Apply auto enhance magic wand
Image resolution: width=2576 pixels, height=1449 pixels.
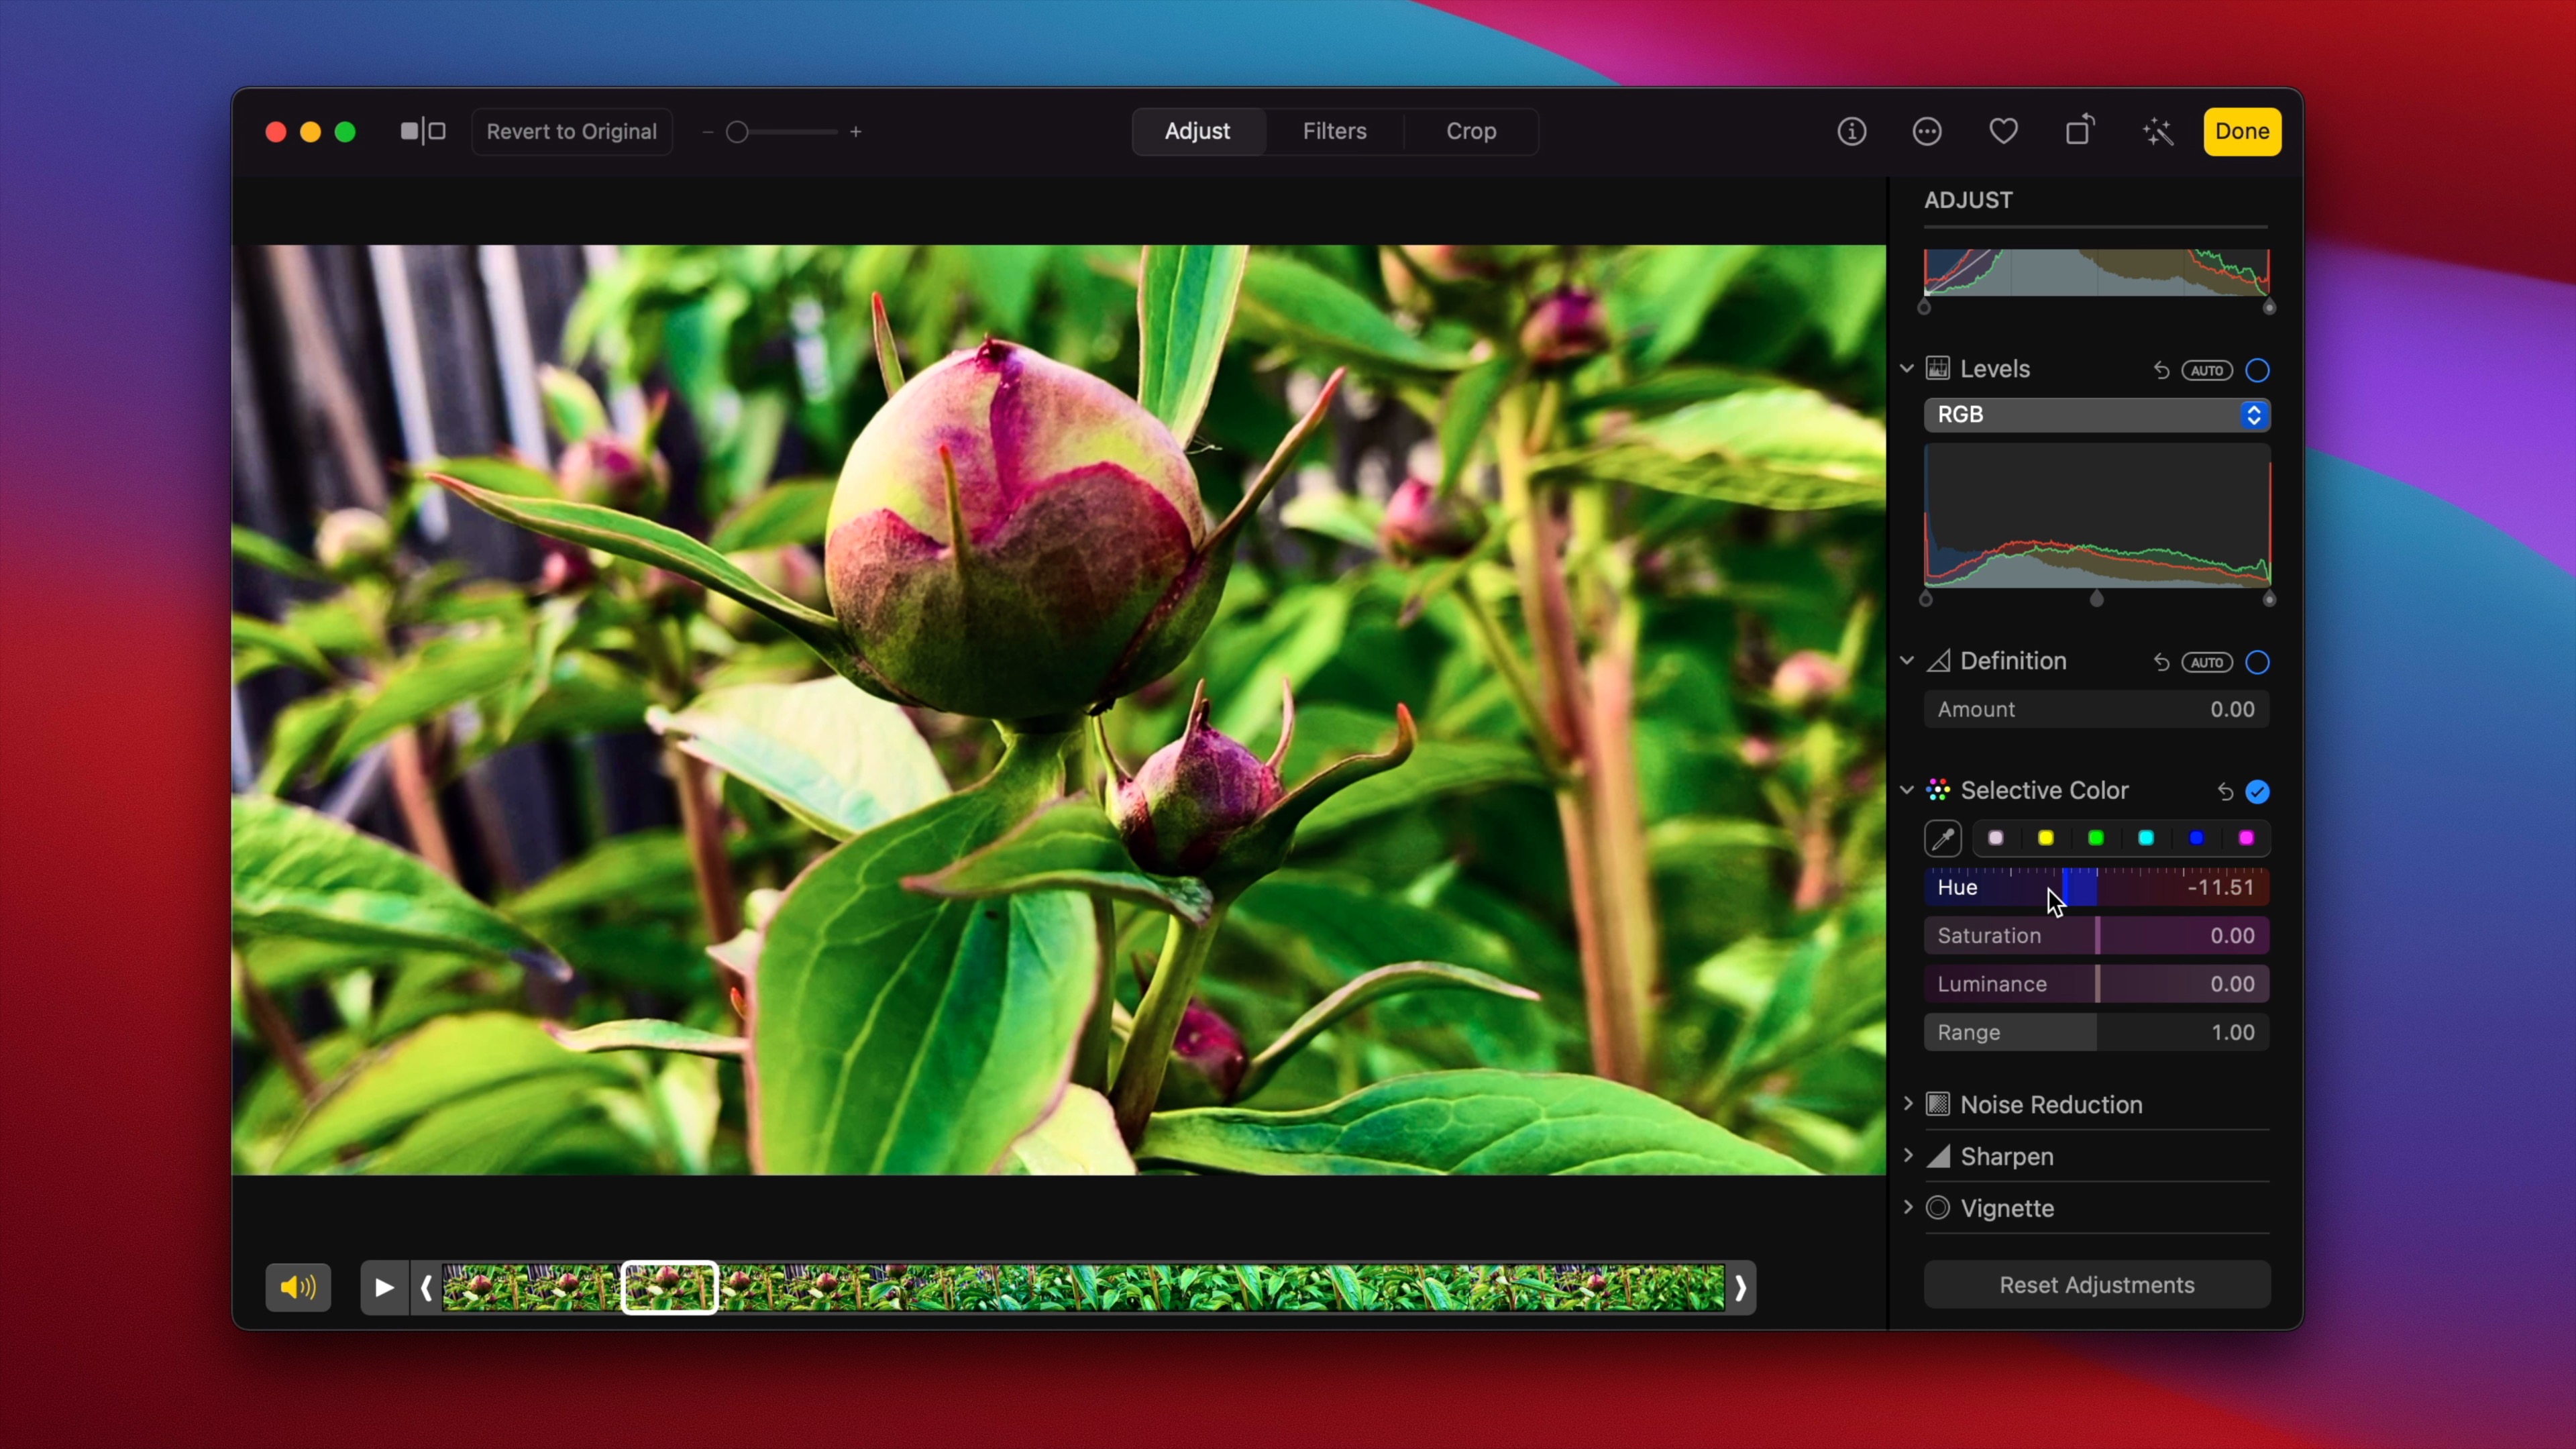pos(2158,131)
